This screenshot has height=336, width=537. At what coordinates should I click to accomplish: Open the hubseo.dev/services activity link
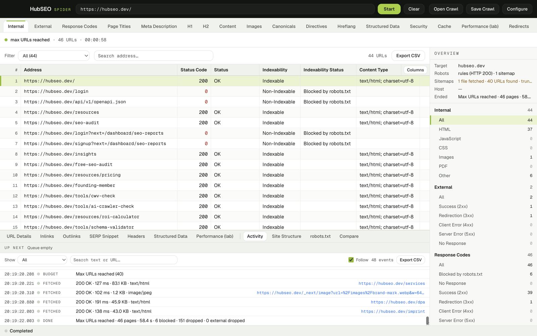point(392,284)
